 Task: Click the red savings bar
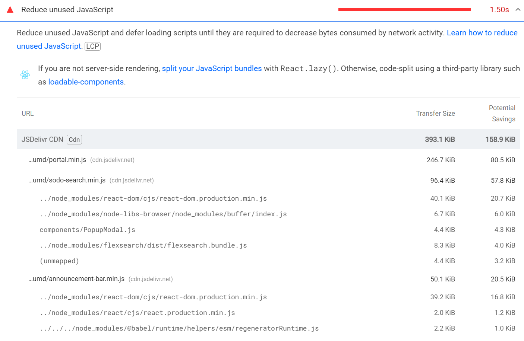click(x=404, y=10)
